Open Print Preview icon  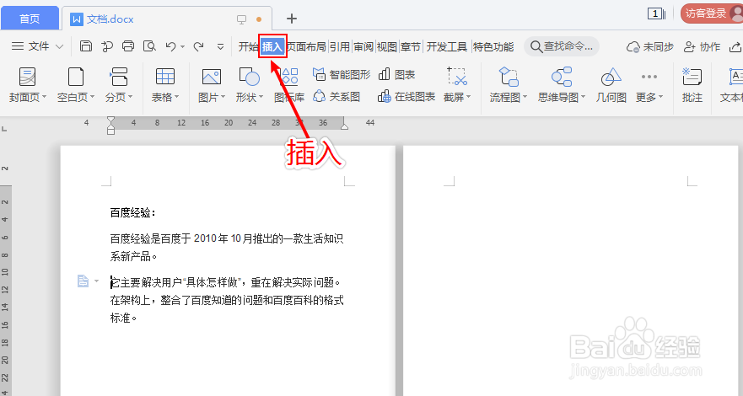coord(150,45)
